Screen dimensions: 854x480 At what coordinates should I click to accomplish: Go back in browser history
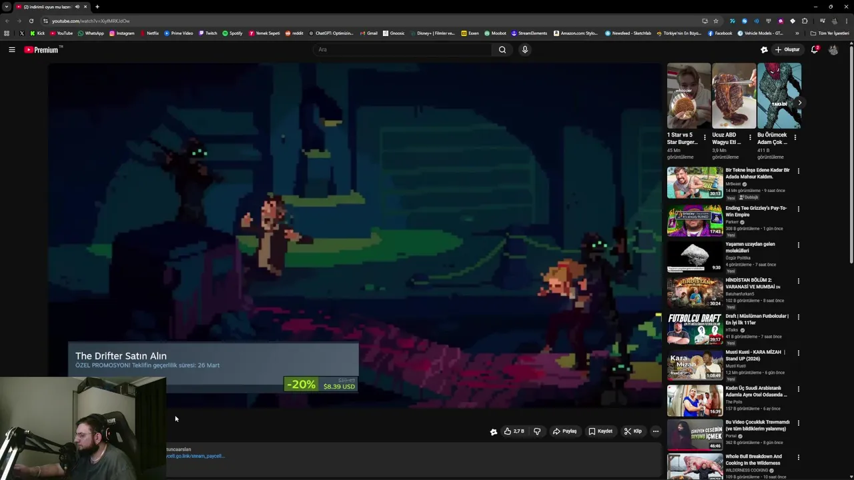(7, 21)
